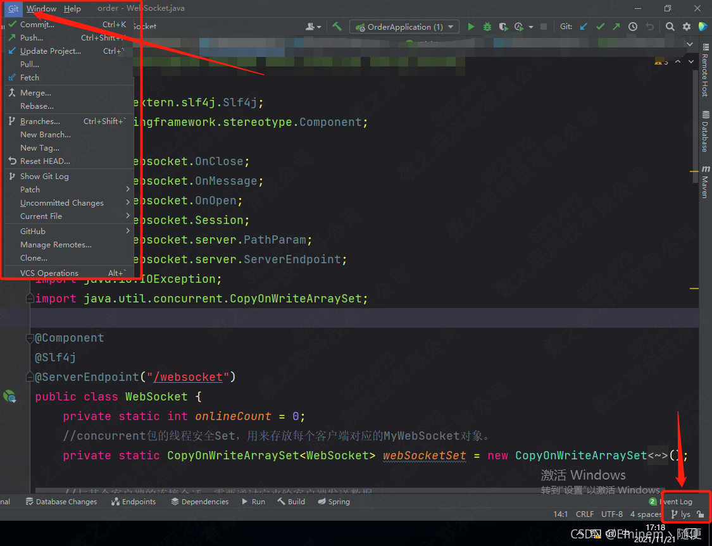
Task: Collapse the import block fold marker
Action: (x=30, y=299)
